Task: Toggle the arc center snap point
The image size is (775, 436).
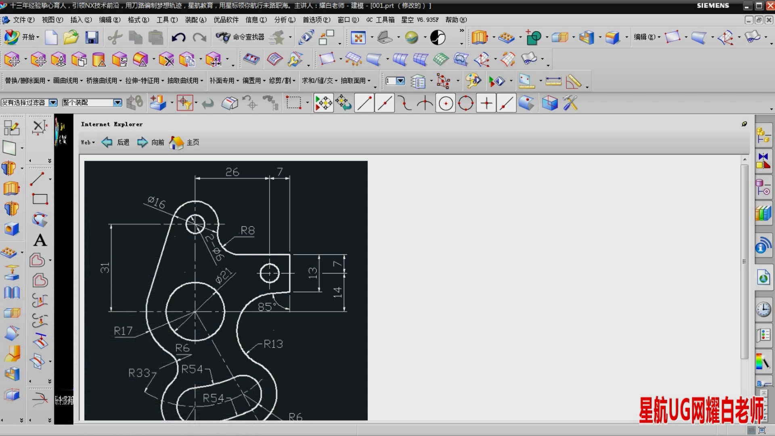Action: click(446, 103)
